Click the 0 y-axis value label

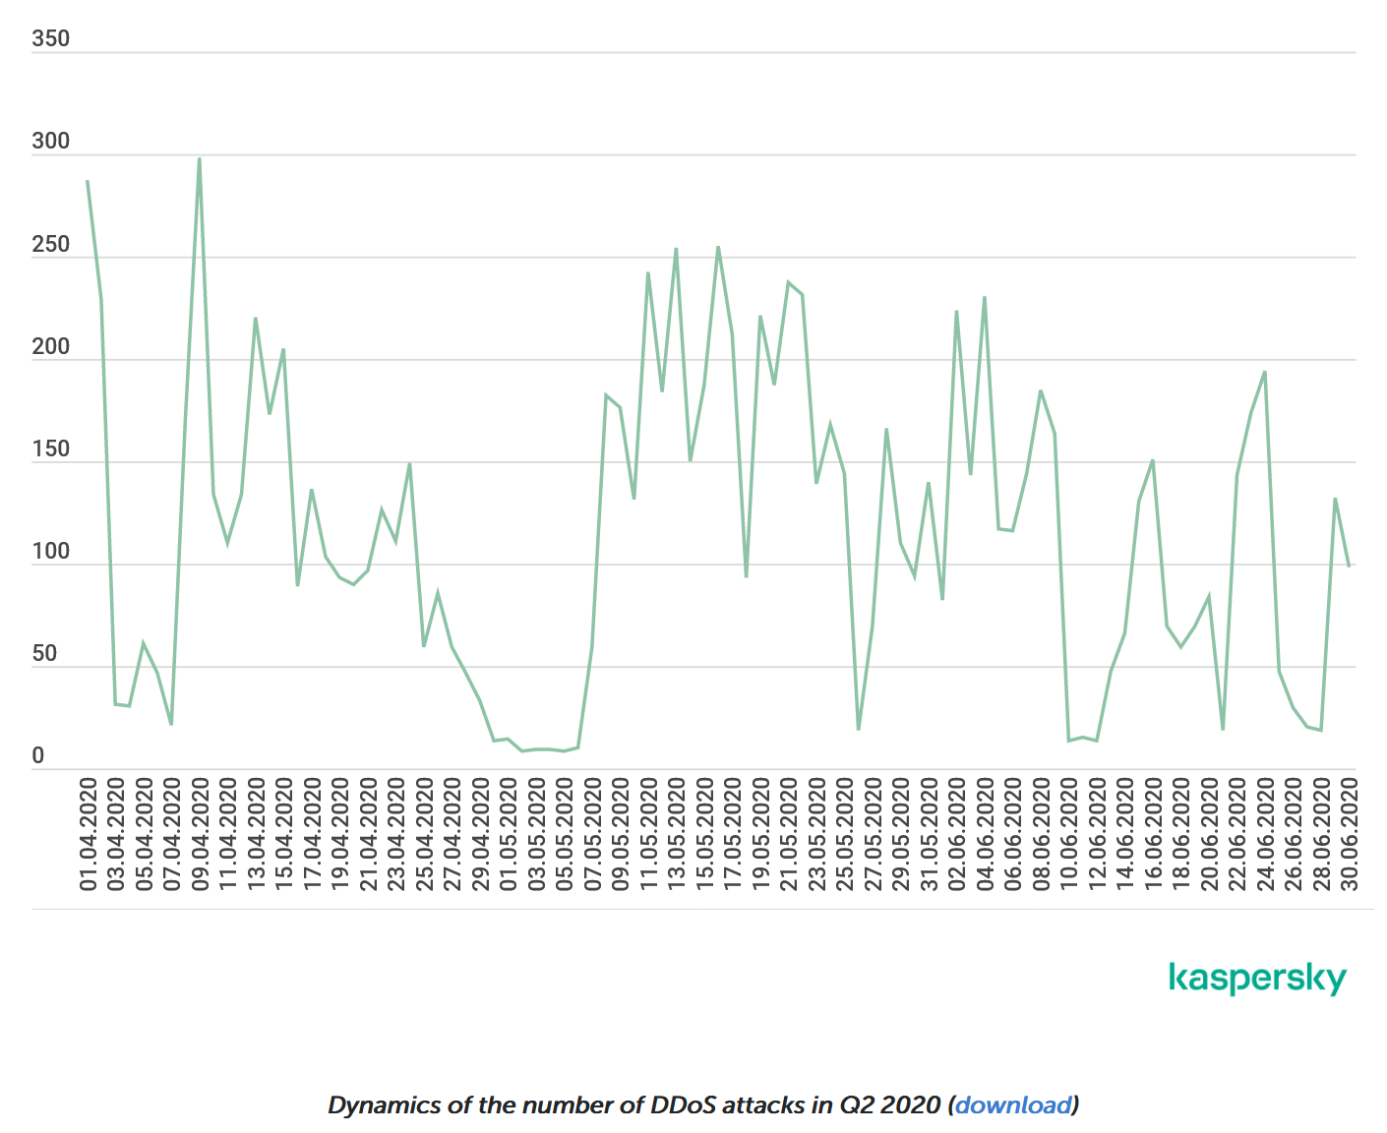(x=38, y=755)
